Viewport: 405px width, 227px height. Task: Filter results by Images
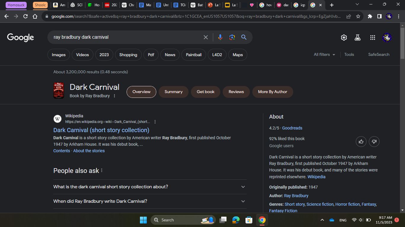click(59, 55)
